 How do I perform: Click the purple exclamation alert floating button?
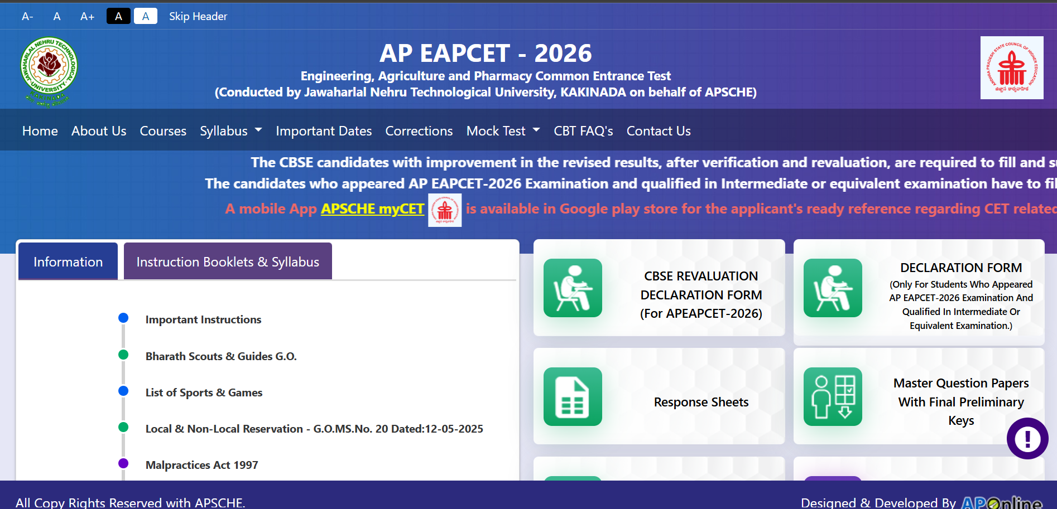pyautogui.click(x=1027, y=438)
